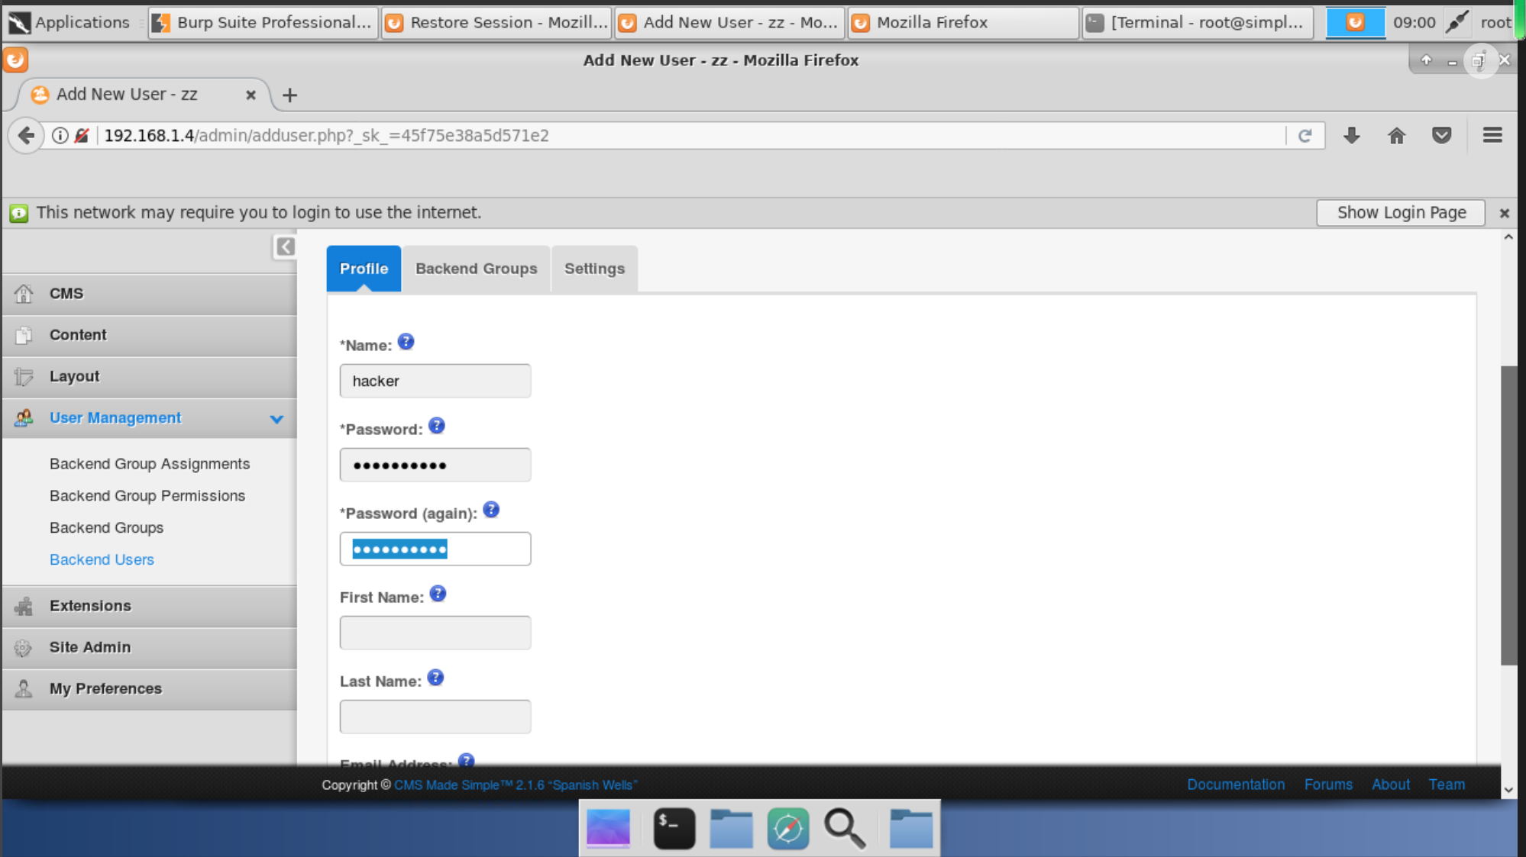Dismiss the network login notification bar
1526x857 pixels.
tap(1504, 213)
